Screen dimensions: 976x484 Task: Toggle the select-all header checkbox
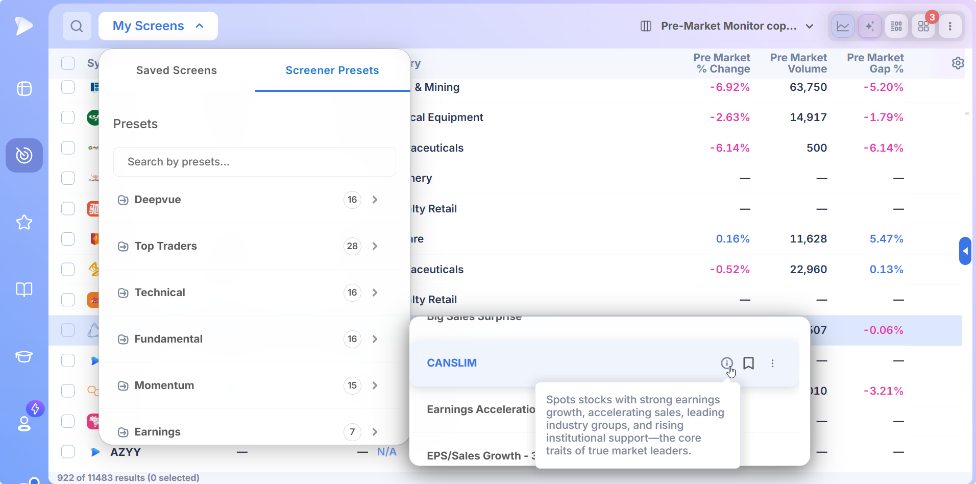[68, 63]
